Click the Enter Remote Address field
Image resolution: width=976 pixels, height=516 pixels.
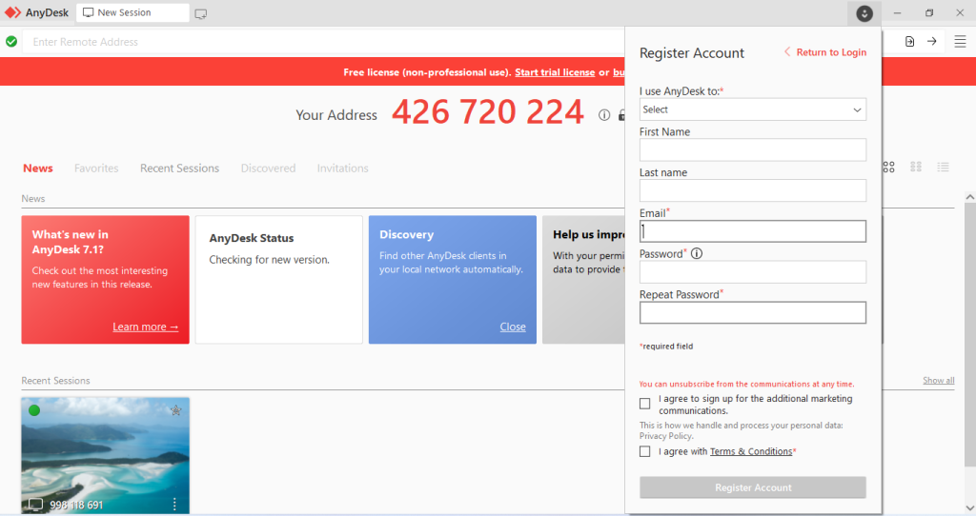(x=324, y=42)
